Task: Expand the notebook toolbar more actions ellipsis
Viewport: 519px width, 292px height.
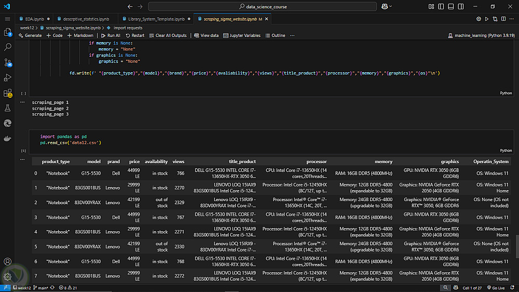Action: click(292, 35)
